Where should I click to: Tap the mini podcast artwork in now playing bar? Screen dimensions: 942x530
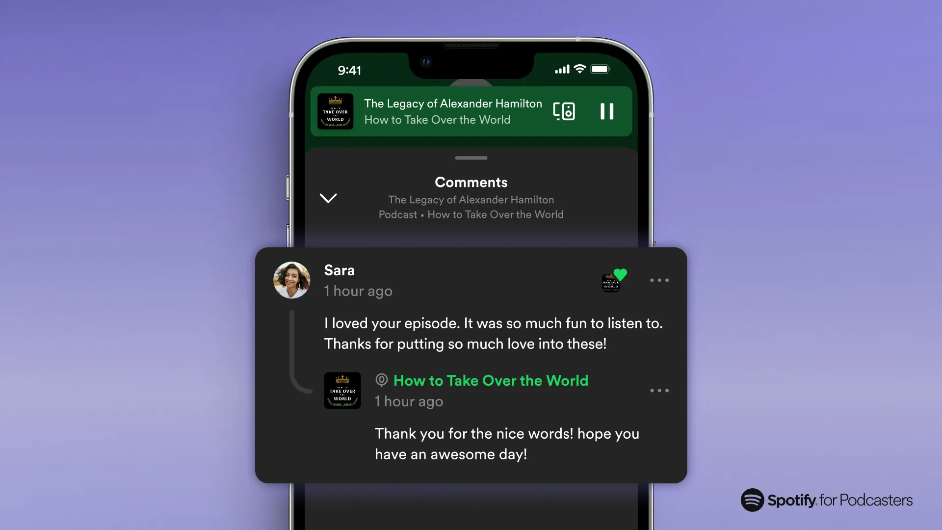point(337,110)
